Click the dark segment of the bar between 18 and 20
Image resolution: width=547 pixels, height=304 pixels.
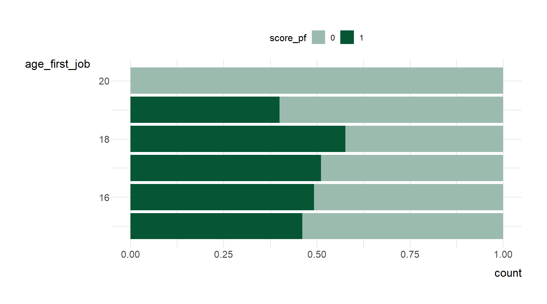(205, 110)
